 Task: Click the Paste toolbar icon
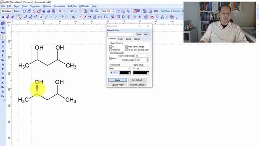85,11
